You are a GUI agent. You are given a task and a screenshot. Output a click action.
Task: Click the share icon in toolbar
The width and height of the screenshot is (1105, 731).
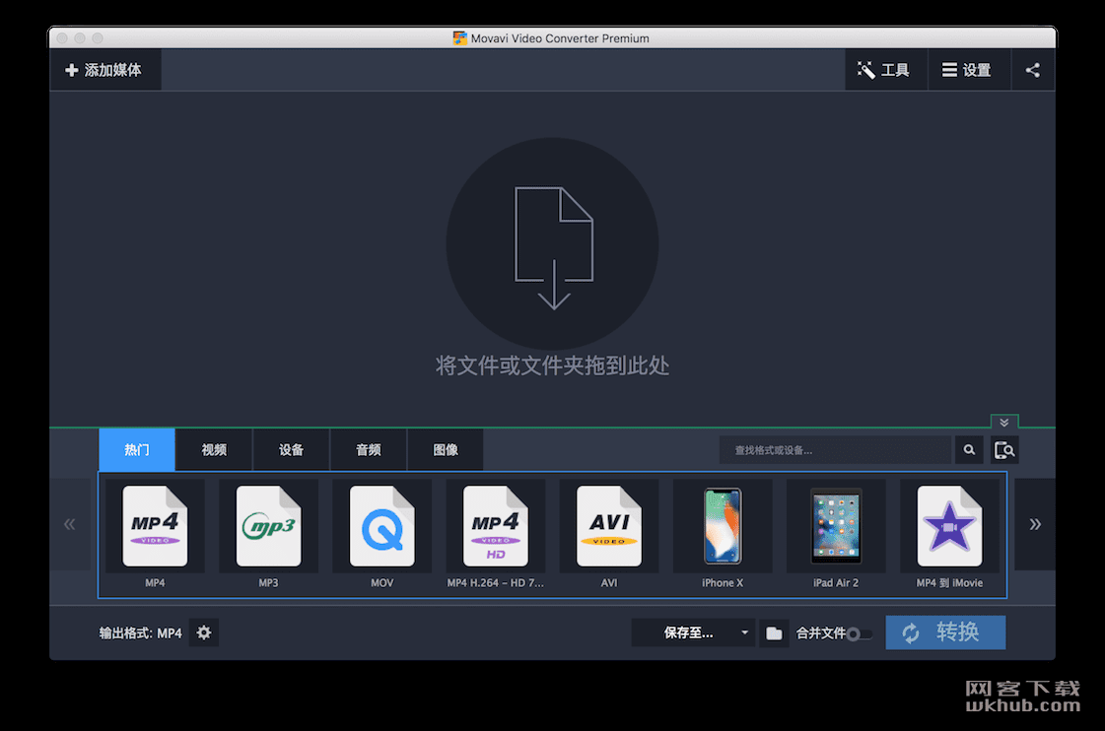click(1032, 70)
